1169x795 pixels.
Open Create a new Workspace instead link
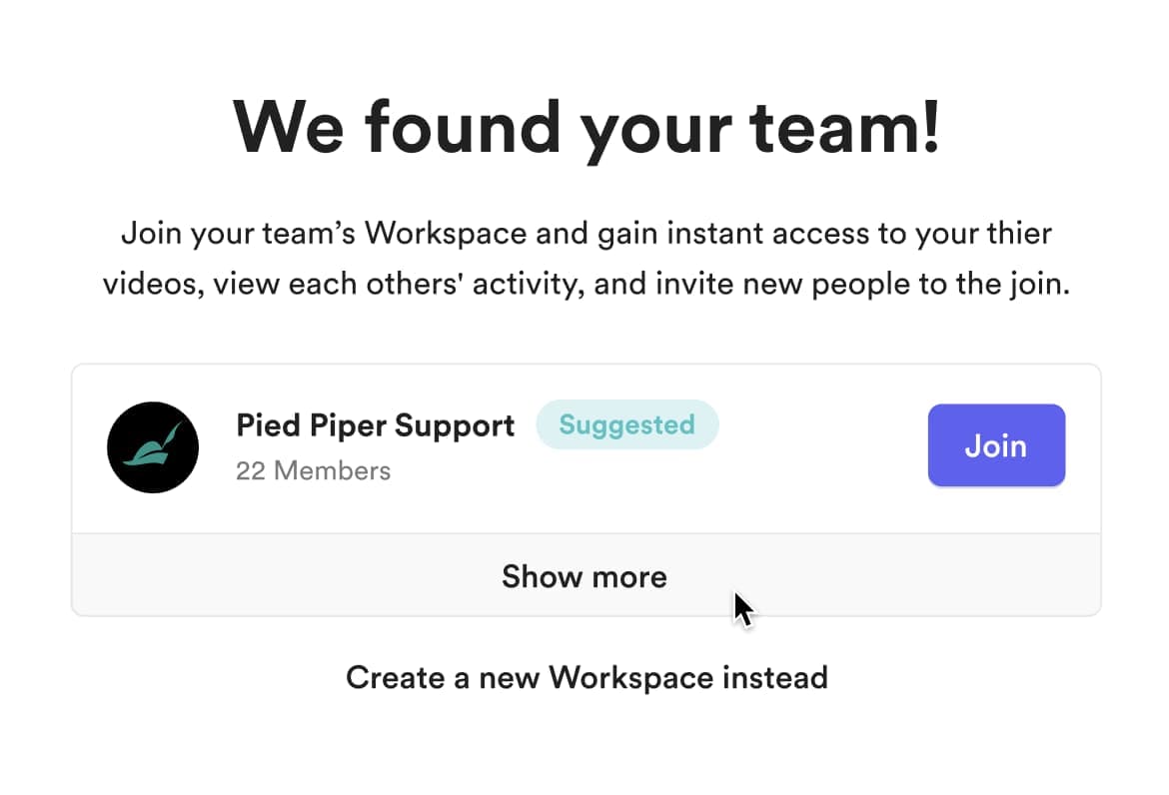(x=586, y=678)
